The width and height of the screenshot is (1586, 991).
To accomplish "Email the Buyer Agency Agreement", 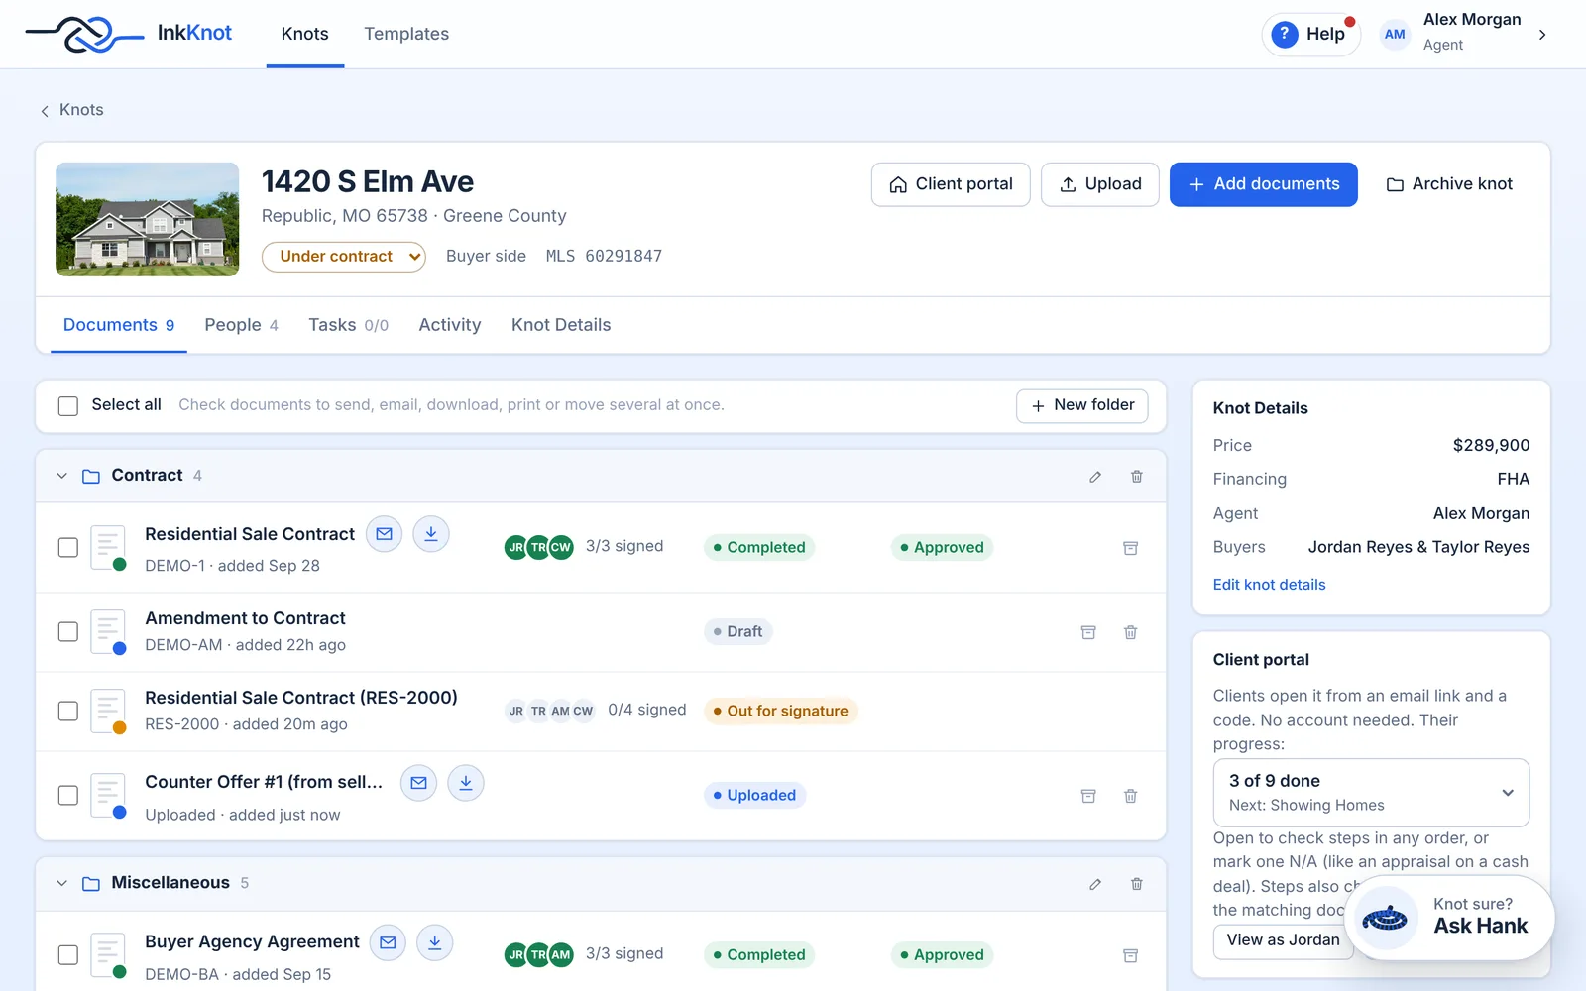I will point(388,942).
